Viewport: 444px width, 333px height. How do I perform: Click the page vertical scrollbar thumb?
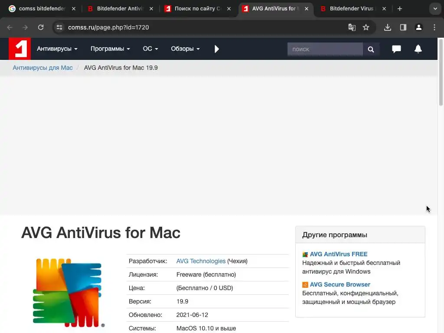tap(441, 72)
